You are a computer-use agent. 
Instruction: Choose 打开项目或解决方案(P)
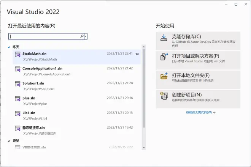pyautogui.click(x=198, y=60)
